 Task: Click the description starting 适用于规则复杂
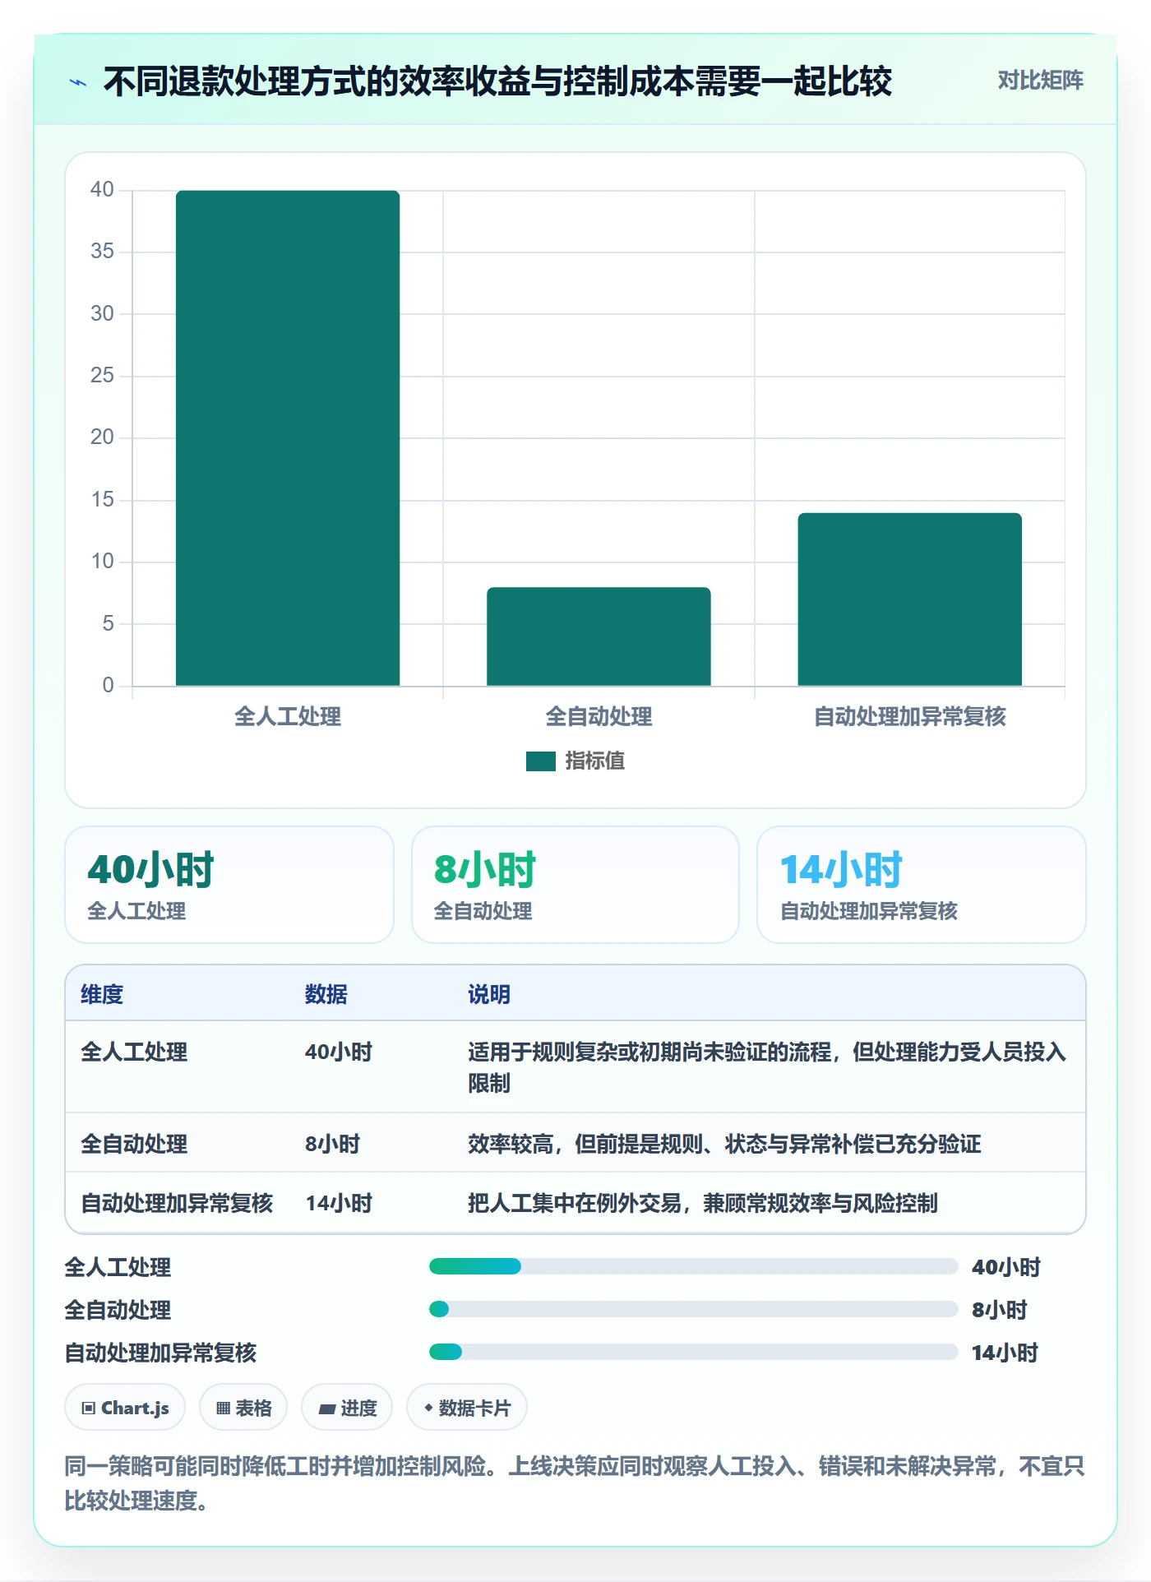click(767, 1067)
